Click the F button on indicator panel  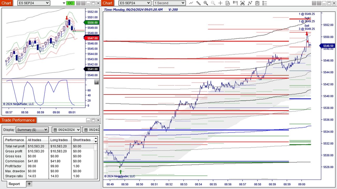point(96,82)
